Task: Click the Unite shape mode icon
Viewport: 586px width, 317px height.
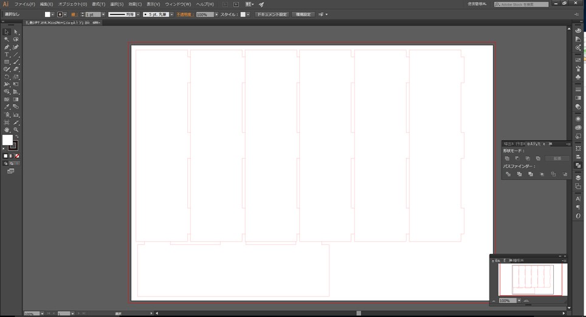Action: coord(507,158)
